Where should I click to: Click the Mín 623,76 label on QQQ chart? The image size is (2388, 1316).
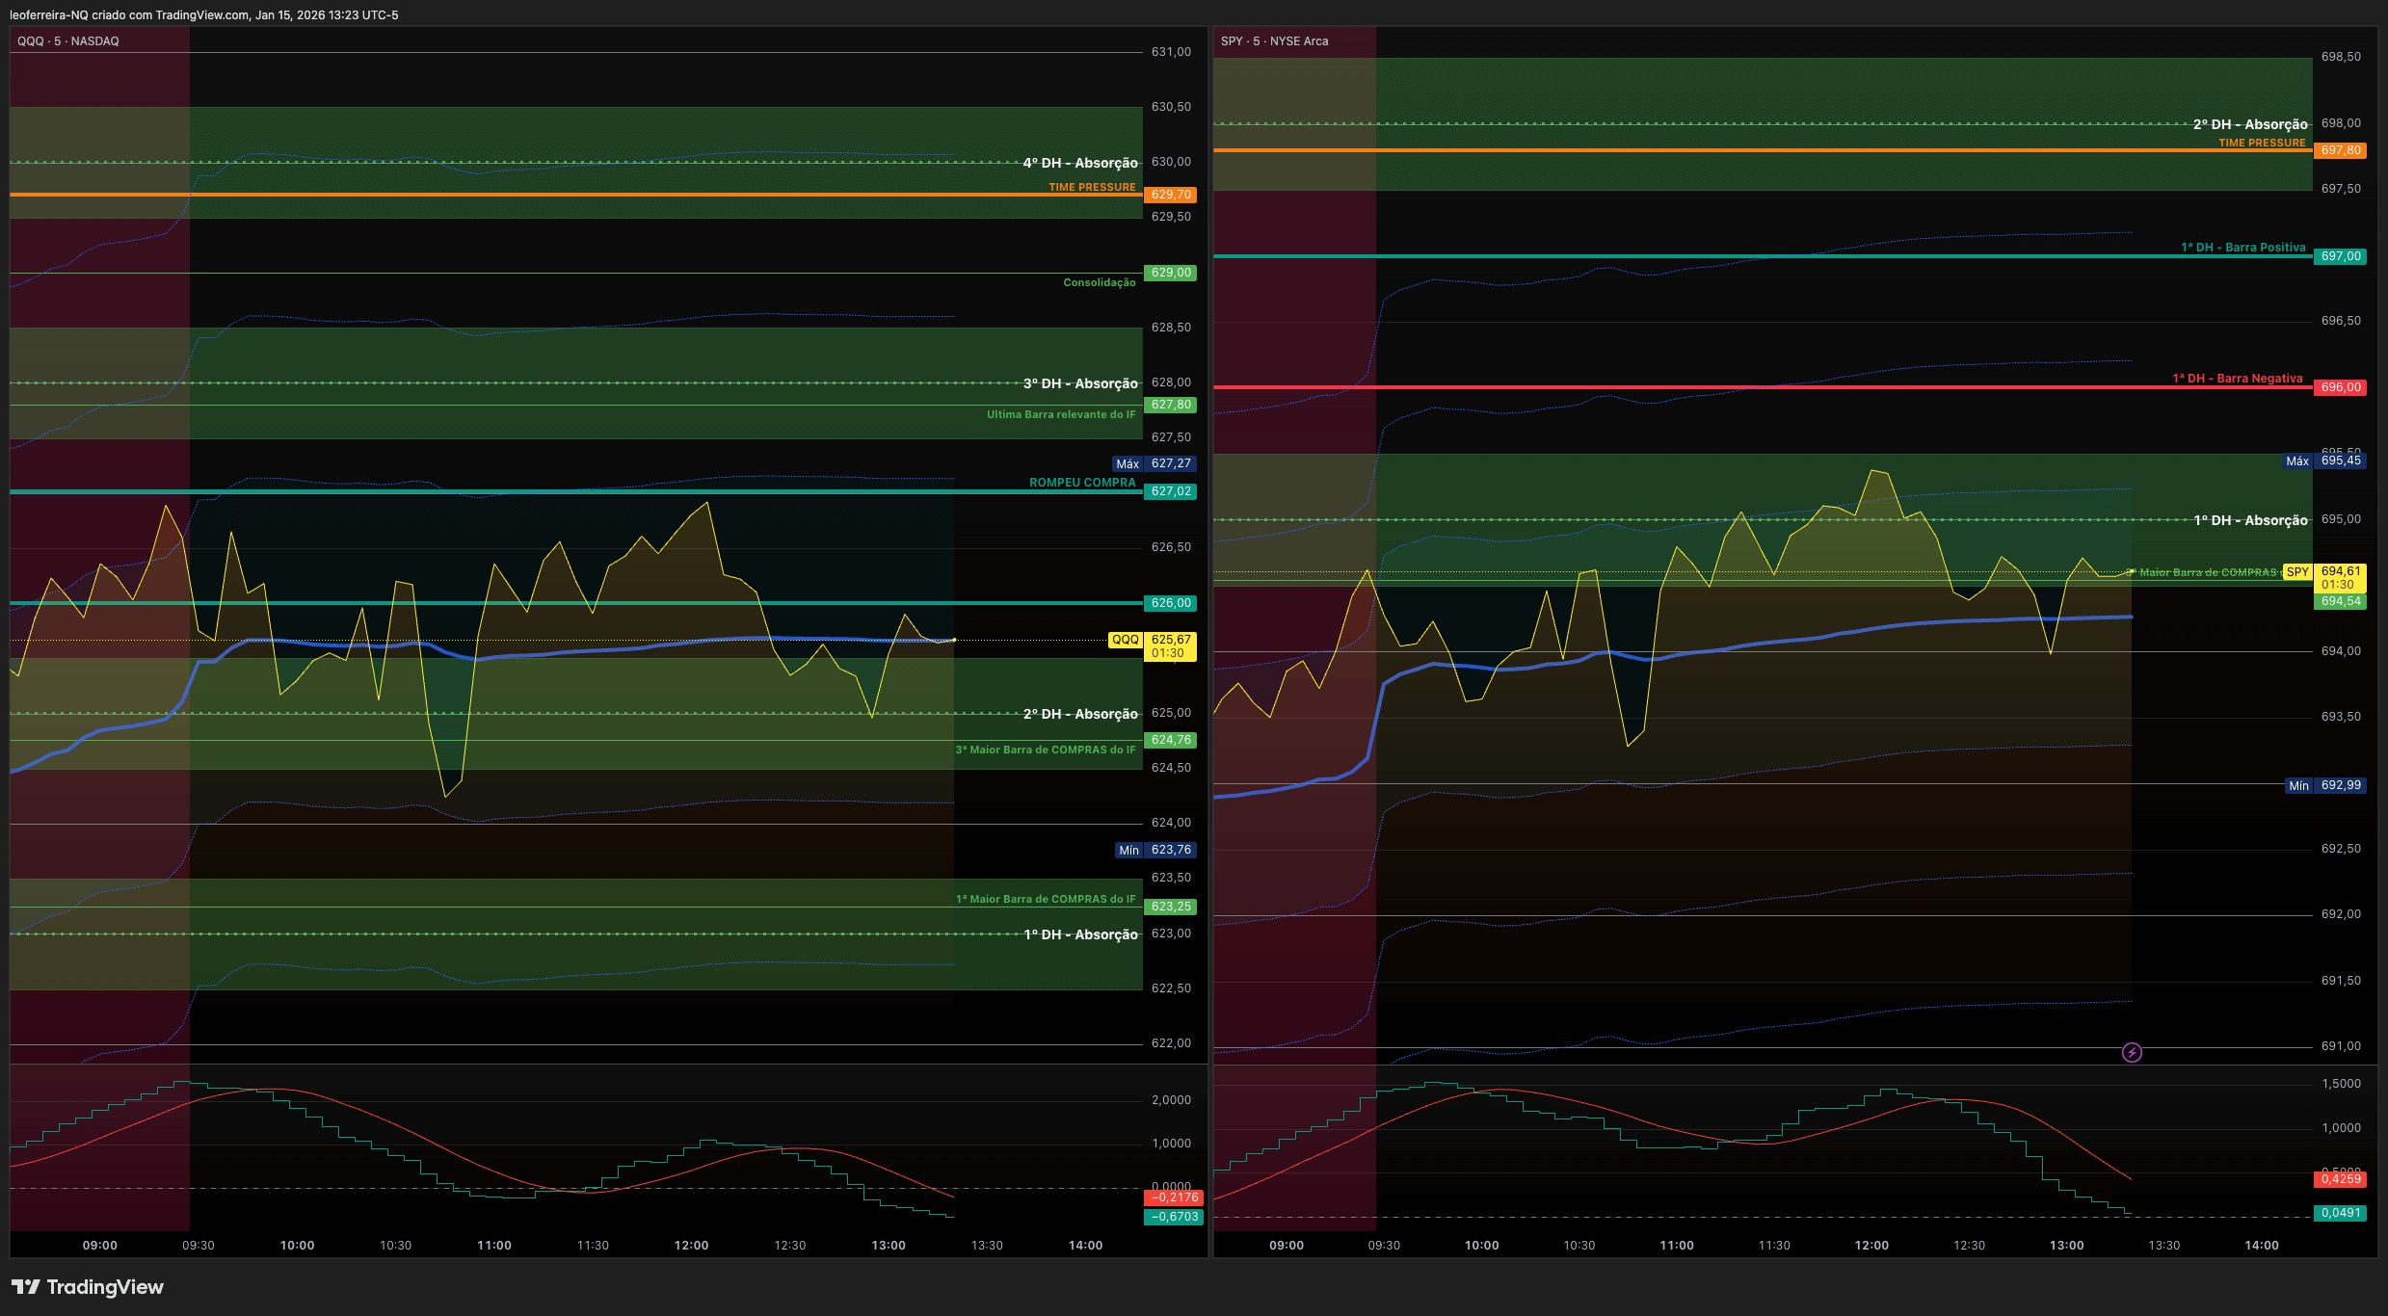tap(1155, 850)
